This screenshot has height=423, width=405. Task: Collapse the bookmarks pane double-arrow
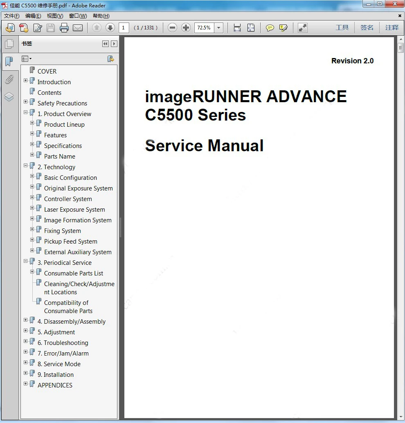click(x=105, y=44)
